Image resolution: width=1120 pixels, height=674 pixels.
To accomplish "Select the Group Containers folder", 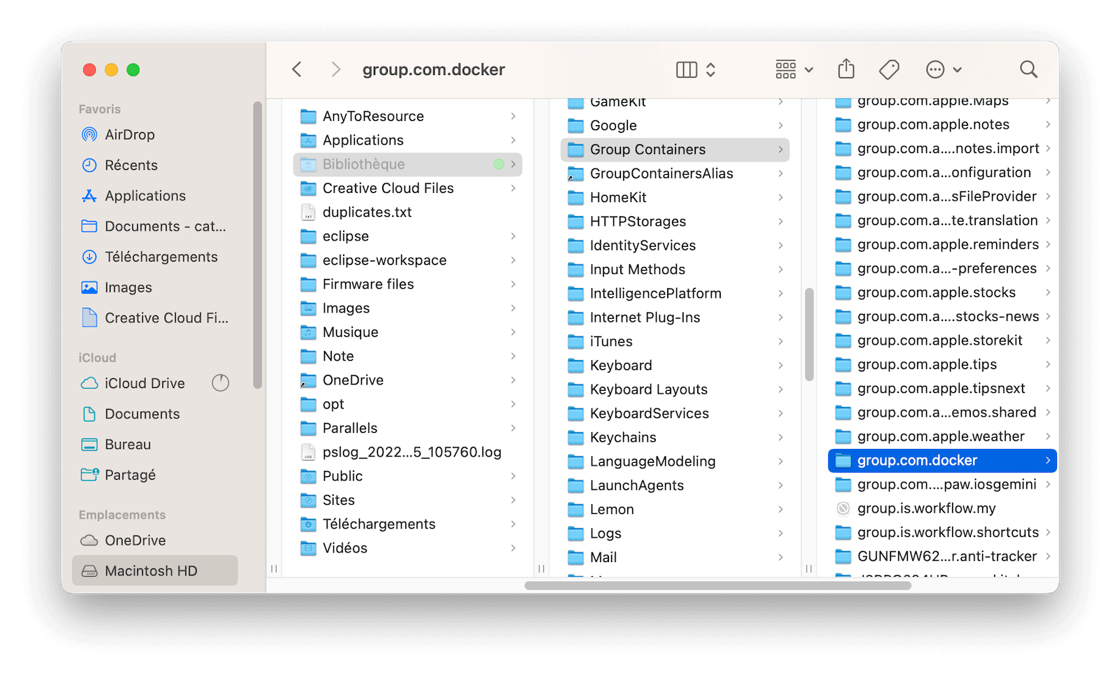I will tap(675, 150).
